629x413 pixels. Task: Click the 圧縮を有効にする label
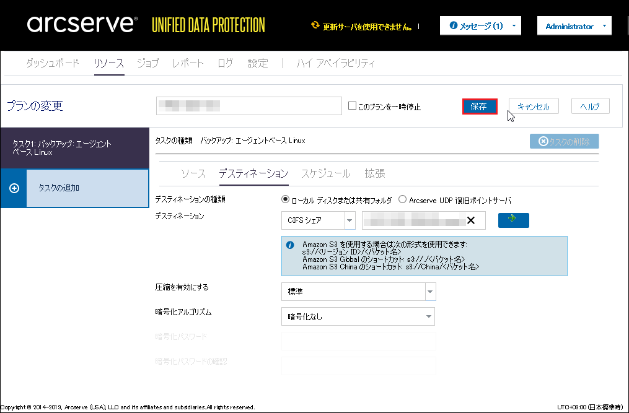coord(182,287)
